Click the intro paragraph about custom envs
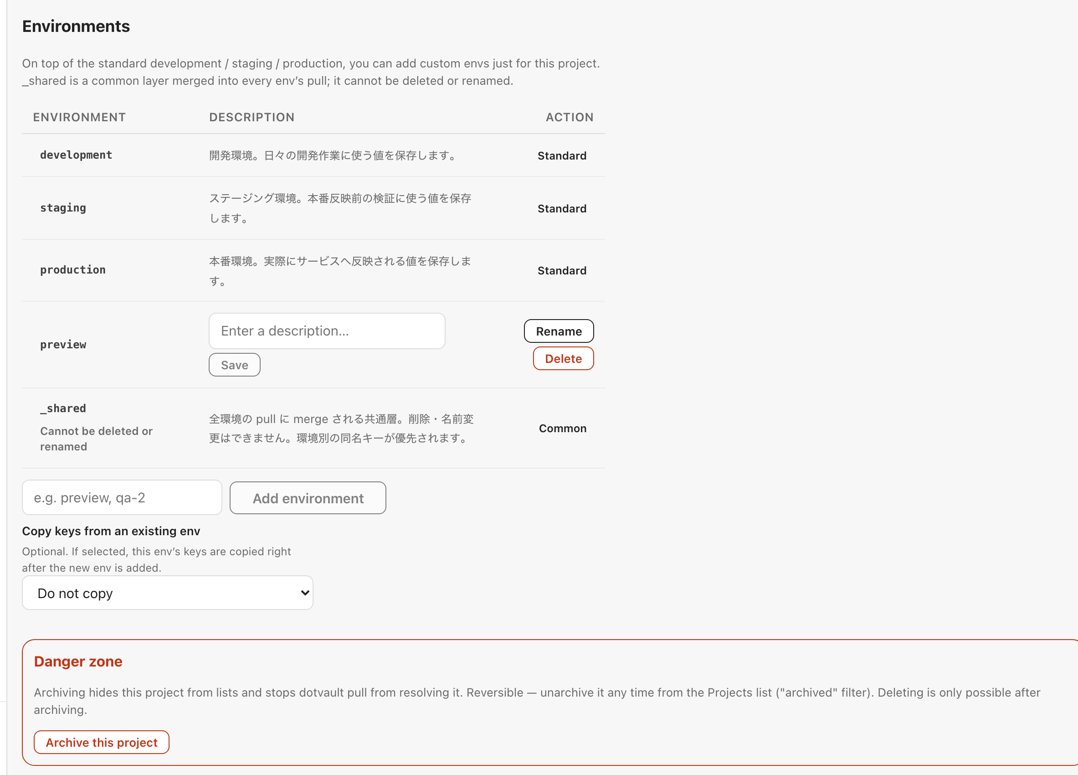The height and width of the screenshot is (775, 1078). pyautogui.click(x=311, y=72)
